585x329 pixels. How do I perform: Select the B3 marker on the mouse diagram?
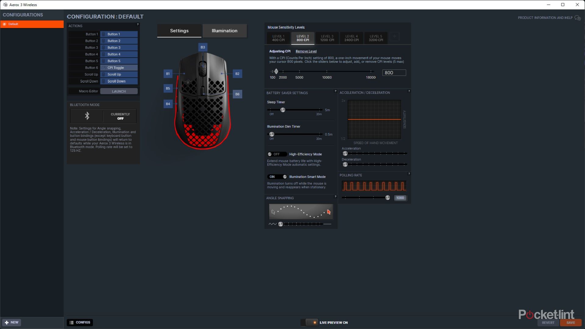[x=202, y=47]
